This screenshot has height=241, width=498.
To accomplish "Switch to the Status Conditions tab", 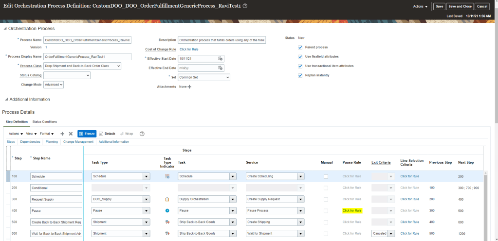I will tap(45, 121).
